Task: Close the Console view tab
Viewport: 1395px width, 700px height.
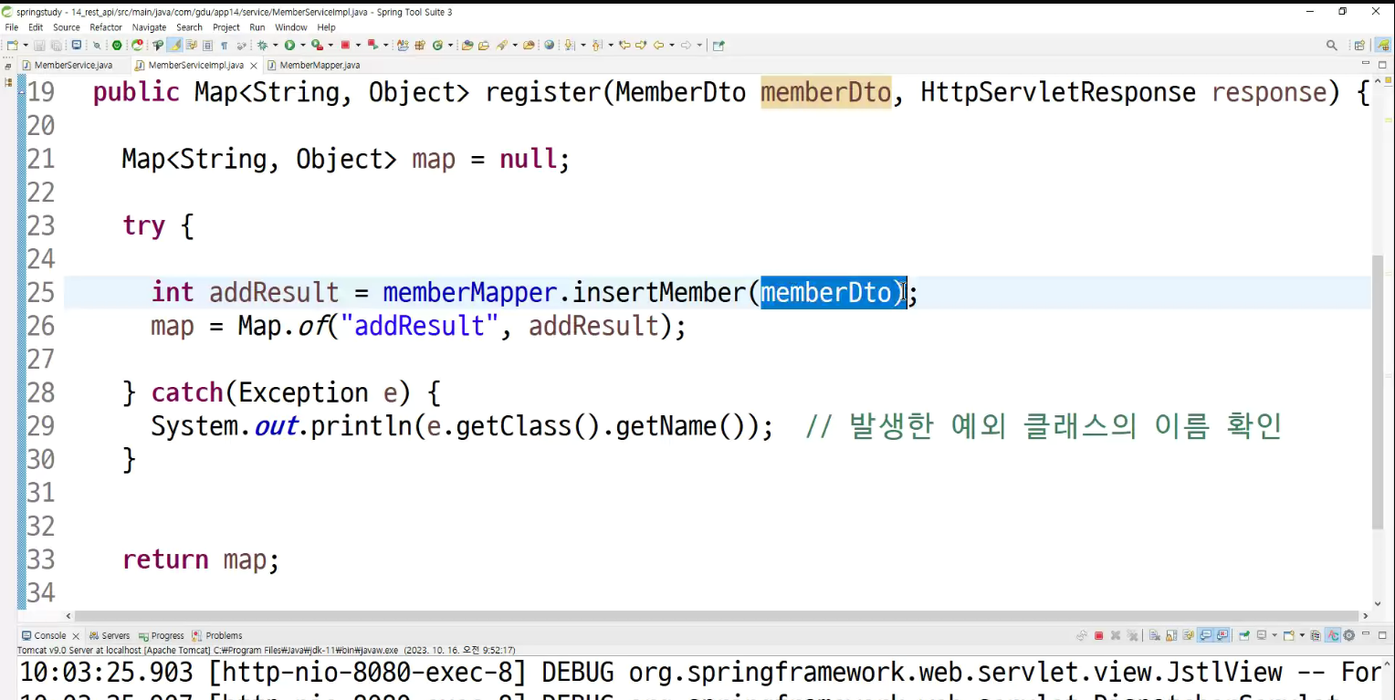Action: [76, 635]
